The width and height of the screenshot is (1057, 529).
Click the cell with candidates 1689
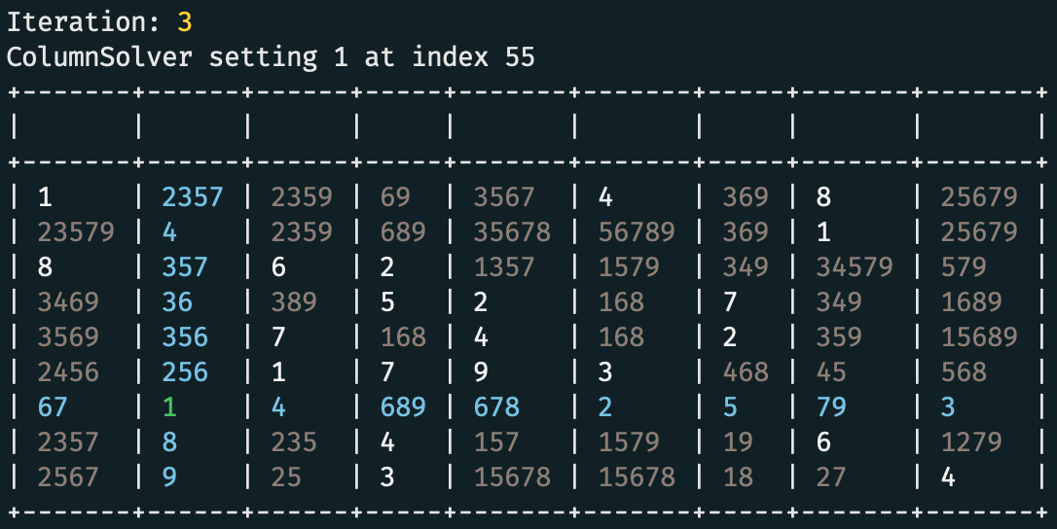click(x=971, y=301)
